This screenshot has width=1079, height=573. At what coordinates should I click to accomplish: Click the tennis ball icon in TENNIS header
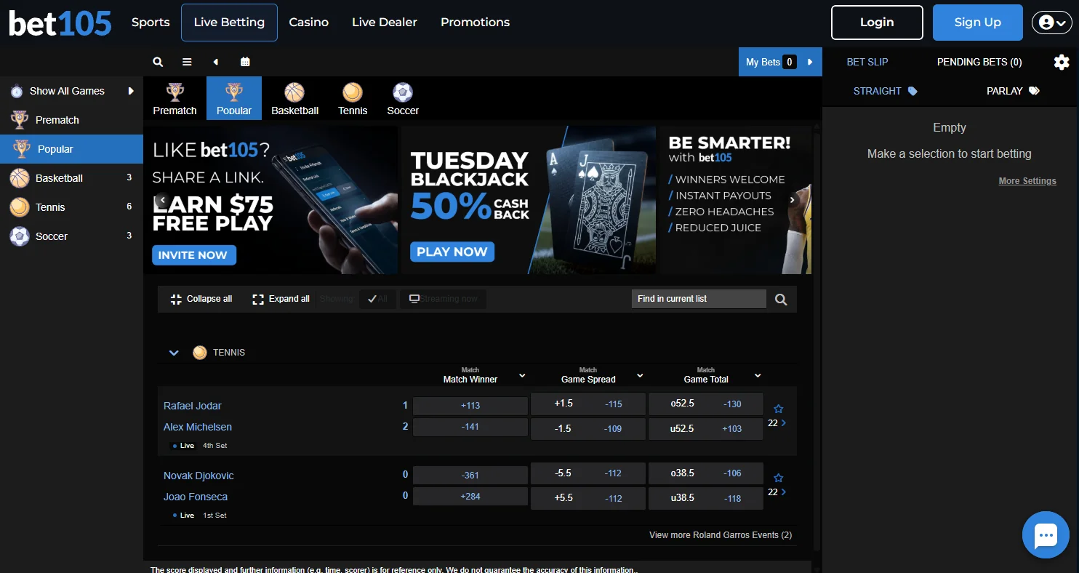point(200,353)
